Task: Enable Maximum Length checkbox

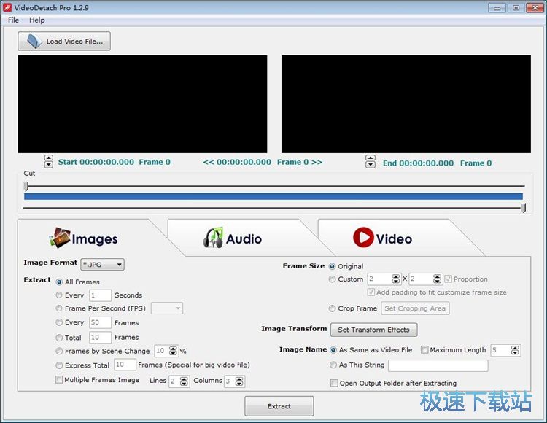Action: [x=424, y=350]
